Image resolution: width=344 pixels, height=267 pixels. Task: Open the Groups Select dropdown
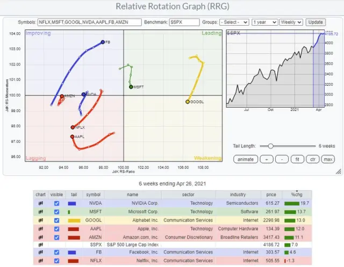click(234, 23)
